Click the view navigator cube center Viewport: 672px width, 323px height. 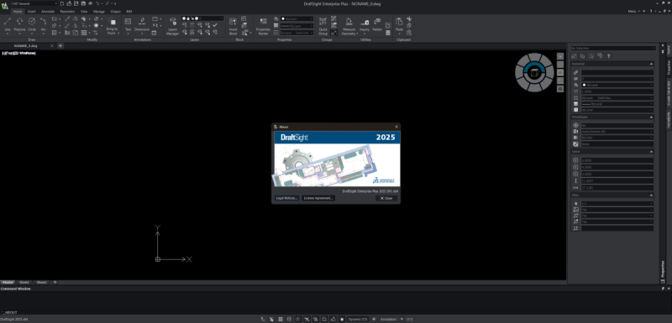pyautogui.click(x=534, y=73)
